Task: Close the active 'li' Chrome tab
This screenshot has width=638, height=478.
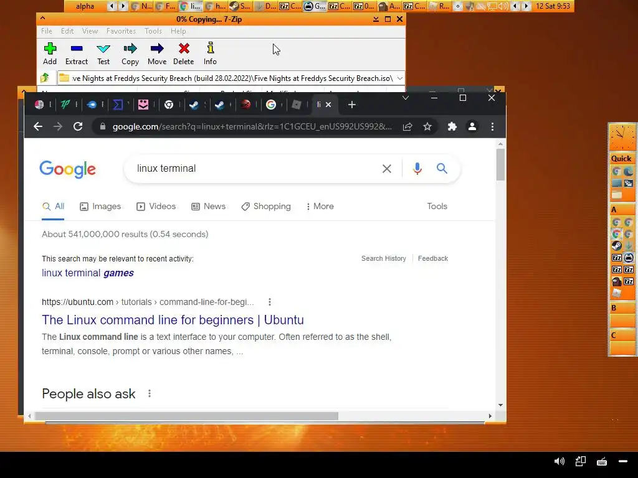Action: [328, 105]
